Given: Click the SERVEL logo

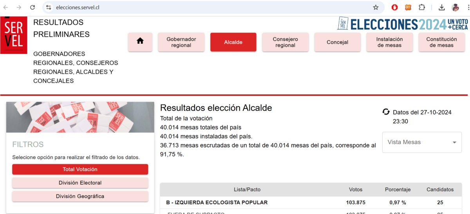Looking at the screenshot, I should [x=14, y=35].
